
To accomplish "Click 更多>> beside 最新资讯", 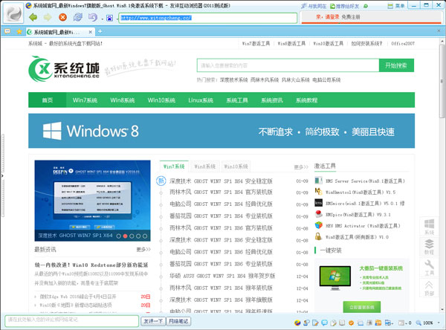I will [143, 250].
